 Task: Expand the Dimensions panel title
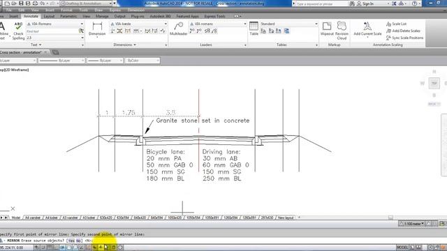coord(124,45)
